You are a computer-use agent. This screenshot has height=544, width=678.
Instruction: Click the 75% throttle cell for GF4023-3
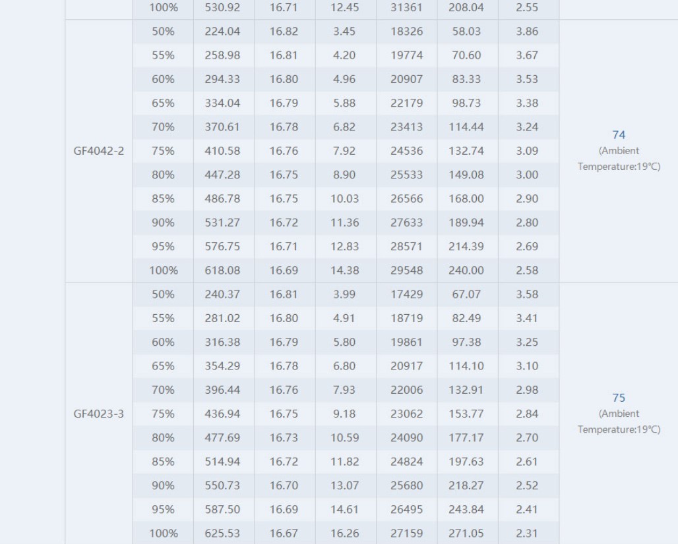(x=163, y=414)
